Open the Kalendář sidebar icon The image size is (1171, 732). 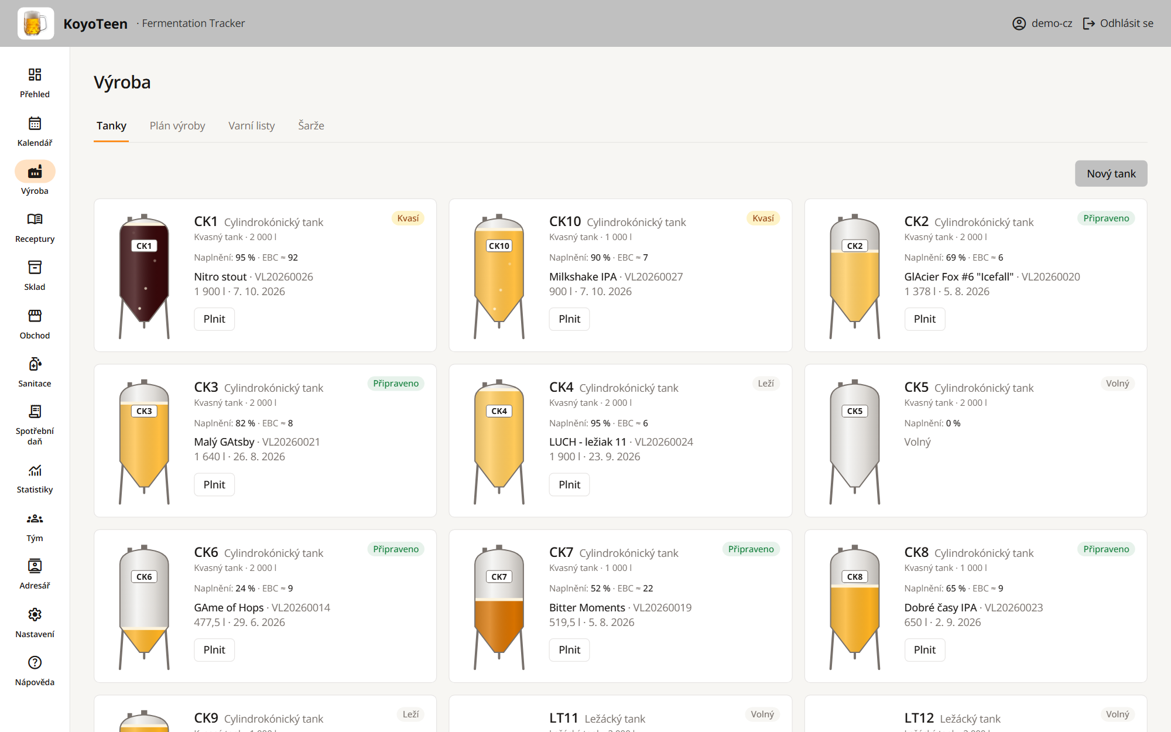pyautogui.click(x=35, y=123)
